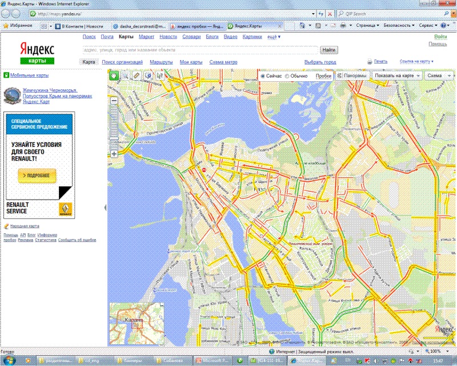Select the hand pan tool on map
457x366 pixels.
coord(114,75)
